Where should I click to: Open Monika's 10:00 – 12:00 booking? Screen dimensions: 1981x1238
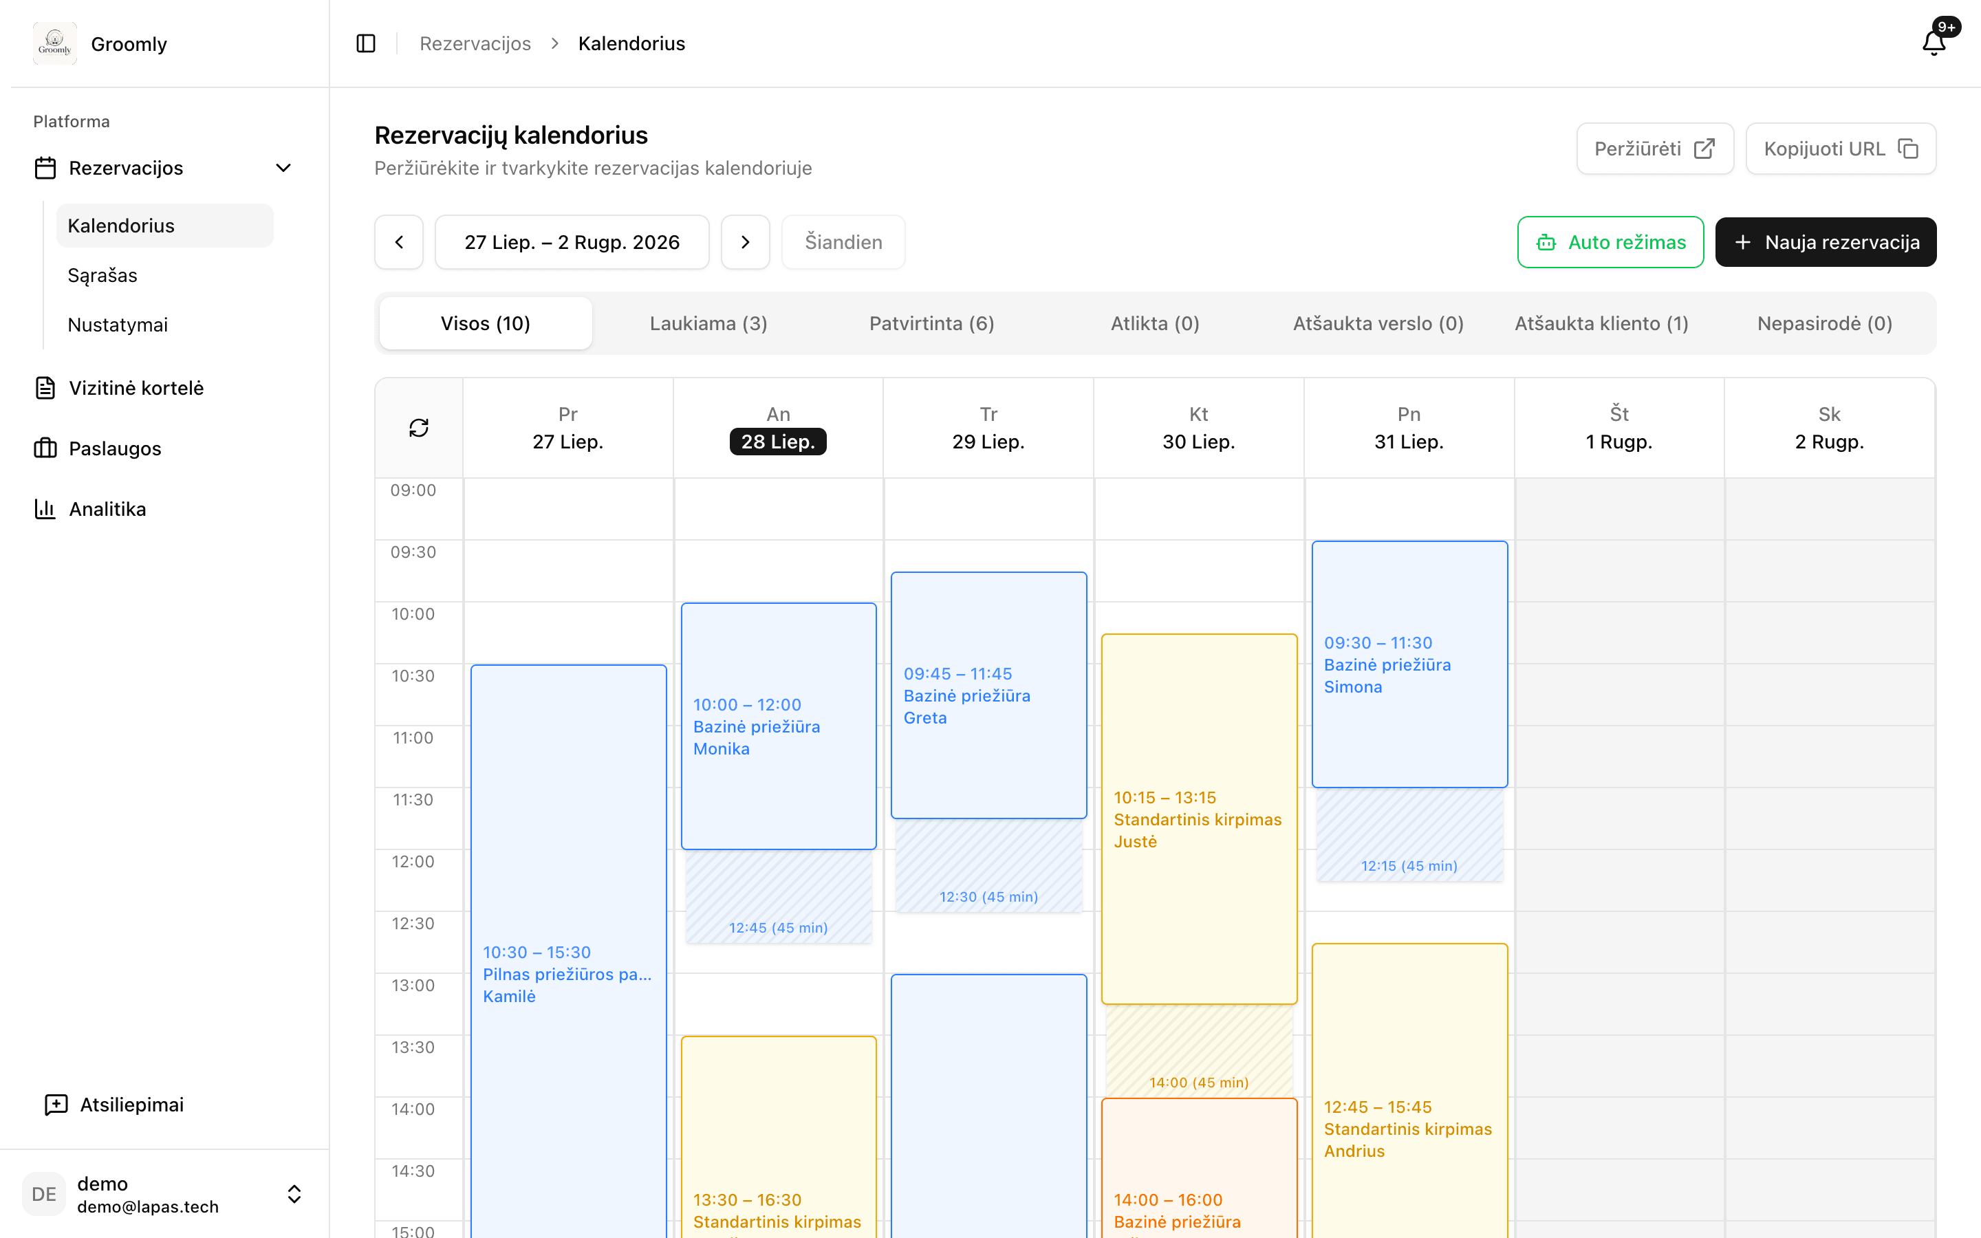pyautogui.click(x=779, y=726)
